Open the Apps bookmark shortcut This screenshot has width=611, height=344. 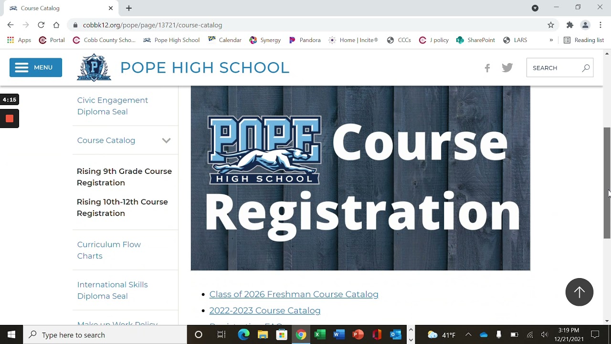point(19,40)
